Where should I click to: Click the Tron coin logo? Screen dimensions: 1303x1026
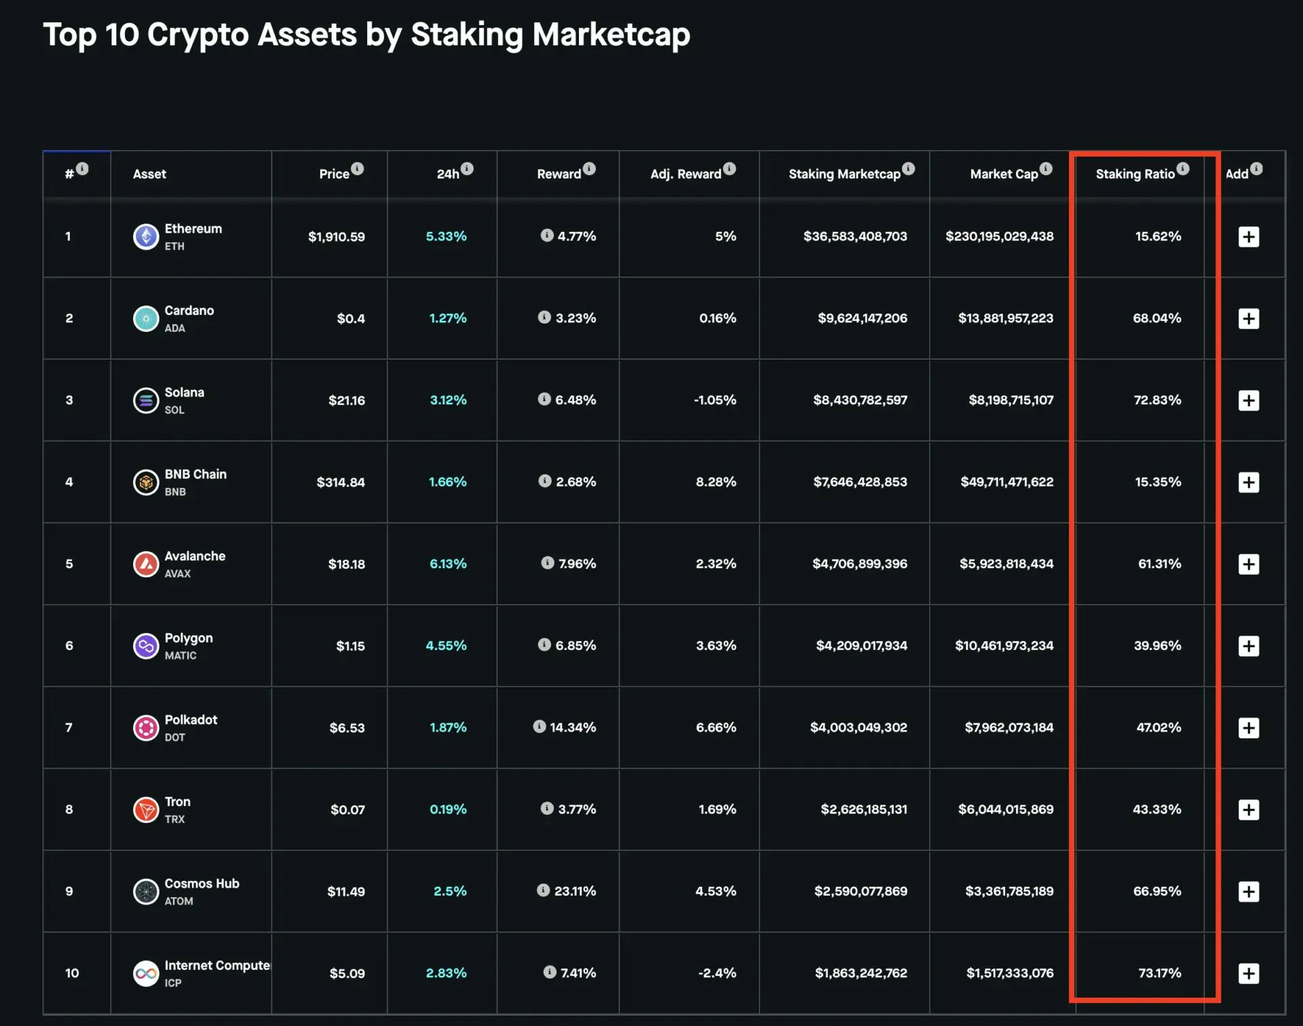pyautogui.click(x=146, y=810)
